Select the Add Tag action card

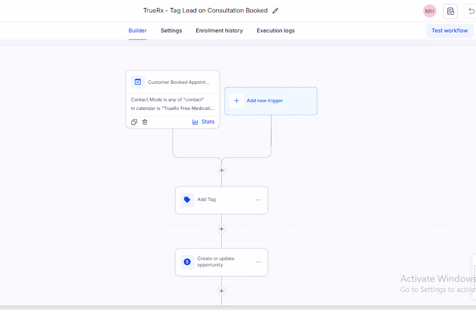click(222, 200)
